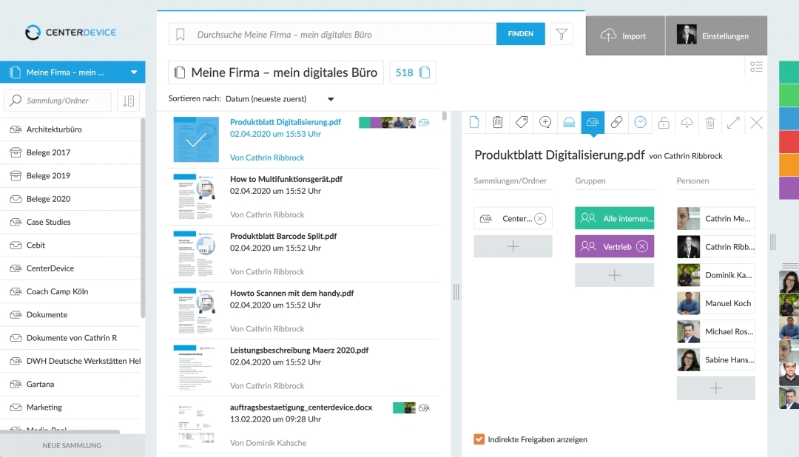Open the document preview icon in detail toolbar
799x457 pixels.
[474, 122]
